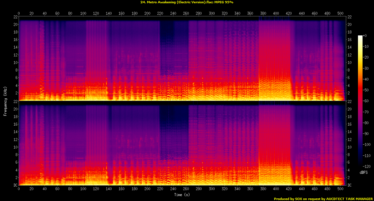Click the "DC" label at the bottom-left axis

pyautogui.click(x=15, y=185)
